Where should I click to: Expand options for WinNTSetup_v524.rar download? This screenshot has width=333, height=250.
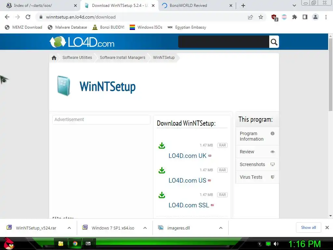coord(69,228)
